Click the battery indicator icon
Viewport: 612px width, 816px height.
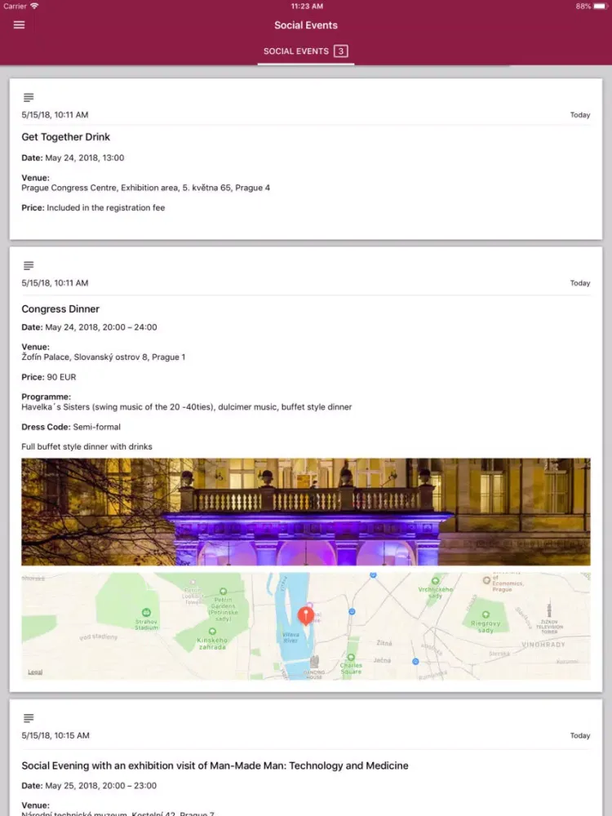coord(600,7)
